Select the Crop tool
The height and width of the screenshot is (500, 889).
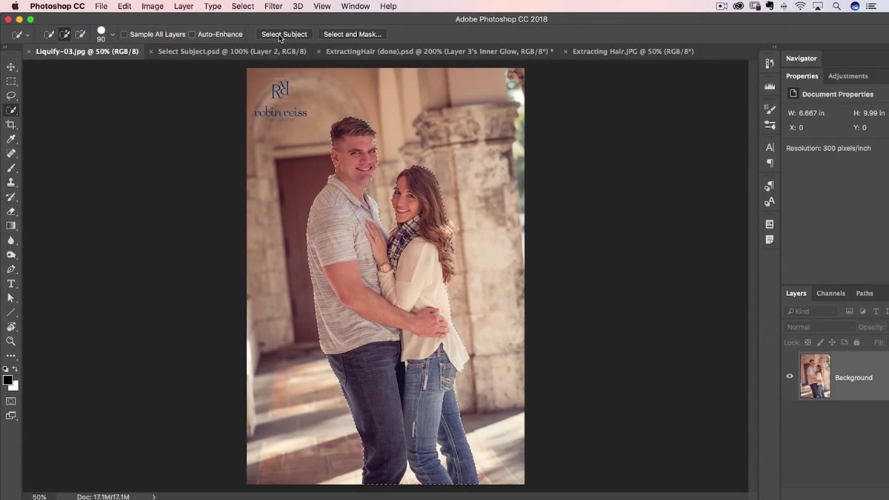11,125
